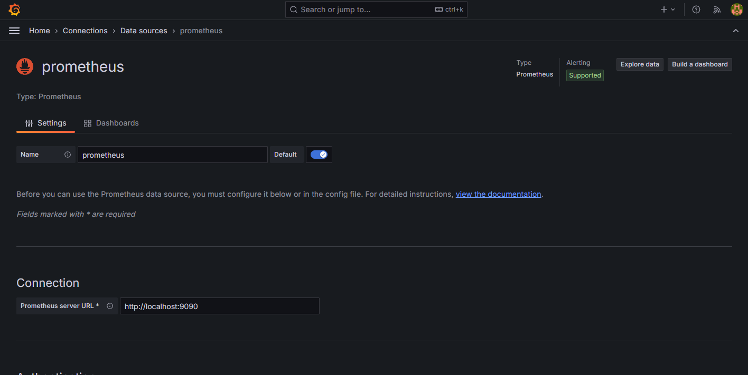Click the Explore data button

(x=640, y=64)
